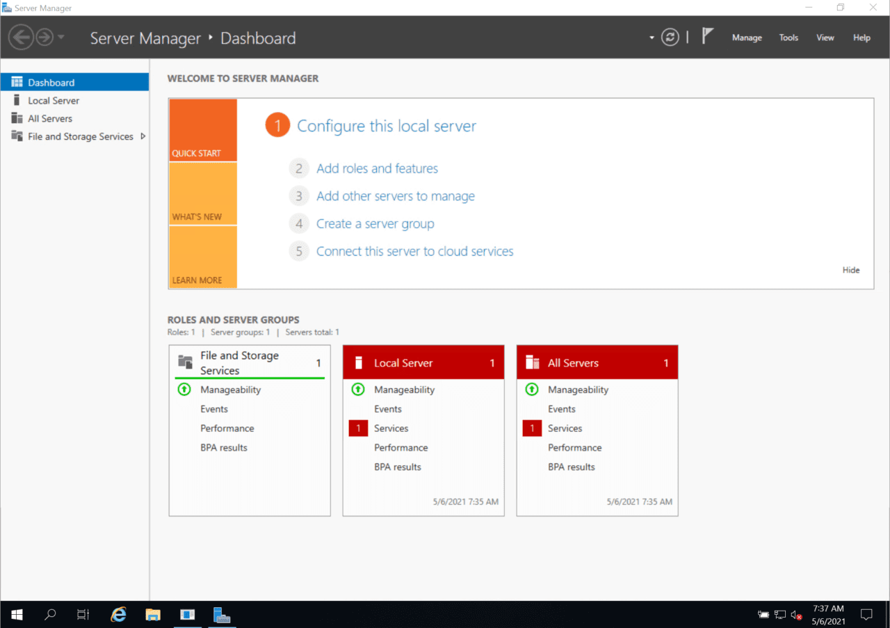
Task: Click Add roles and features link
Action: click(x=377, y=168)
